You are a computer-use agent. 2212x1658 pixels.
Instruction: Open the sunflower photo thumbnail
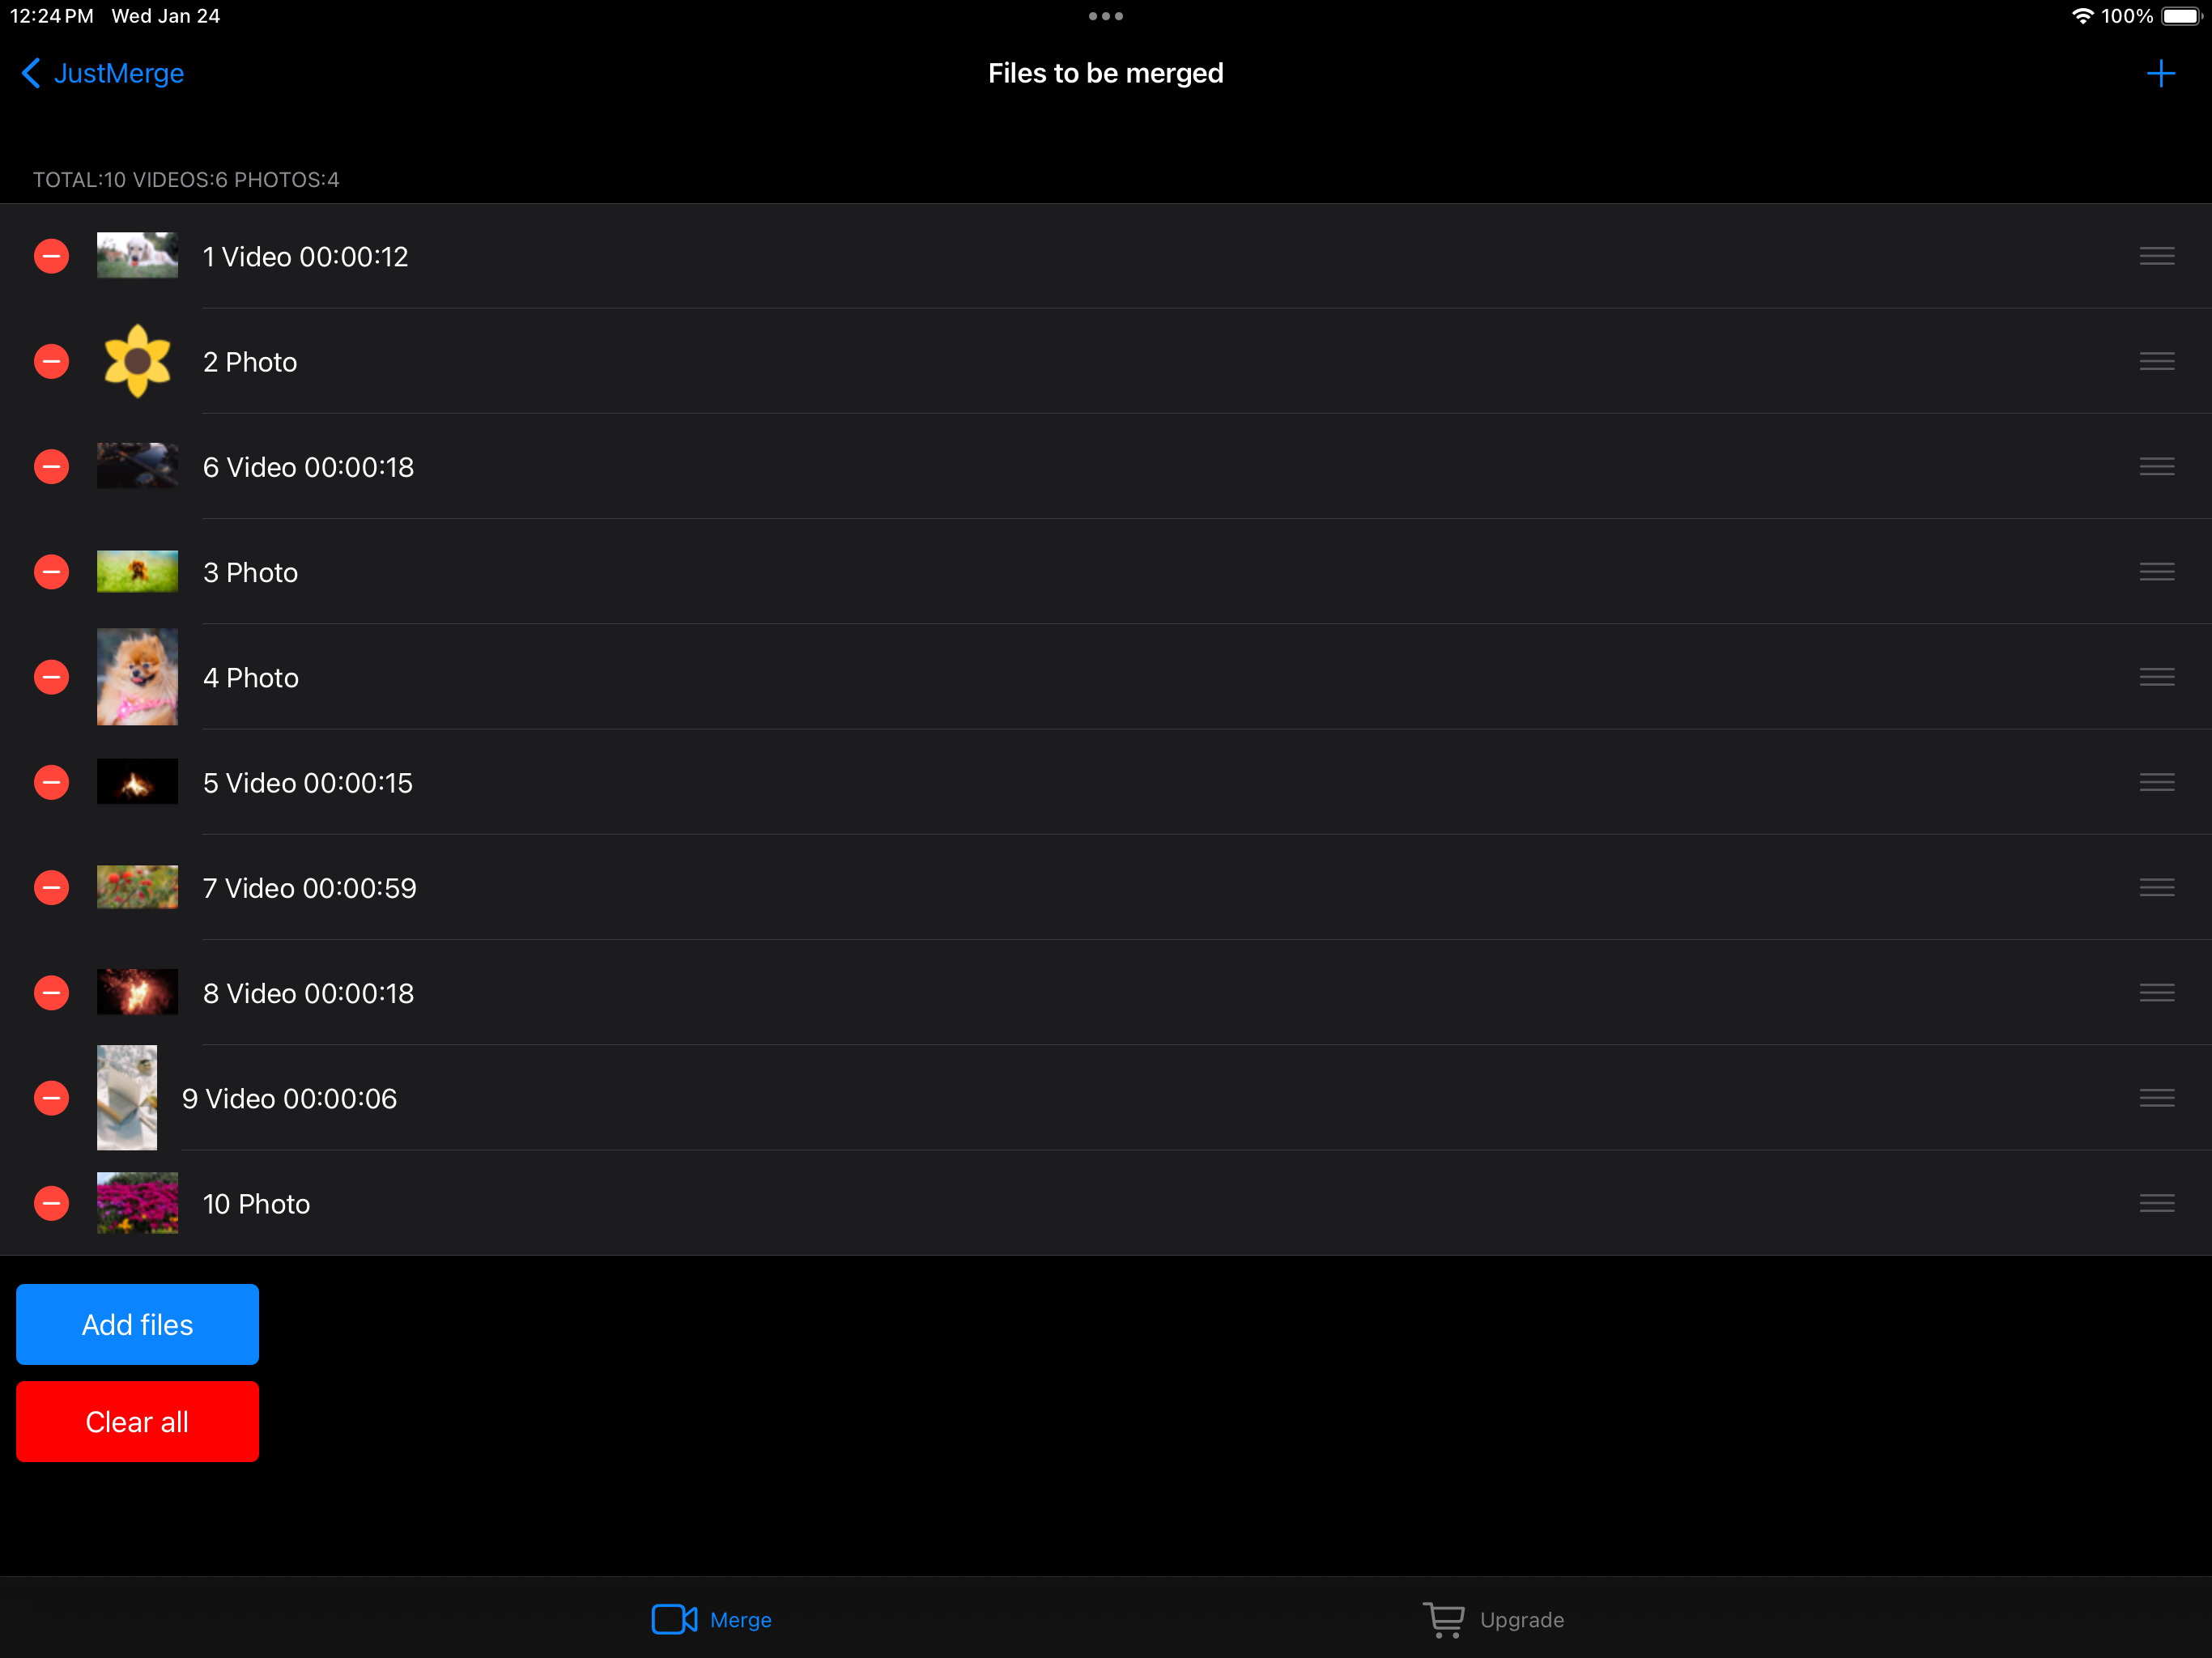coord(137,361)
